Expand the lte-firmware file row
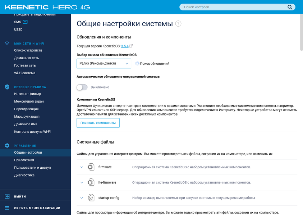 point(82,182)
